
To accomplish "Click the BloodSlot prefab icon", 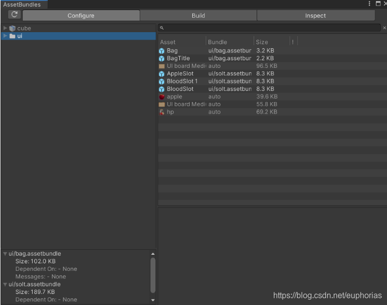I will pyautogui.click(x=162, y=89).
